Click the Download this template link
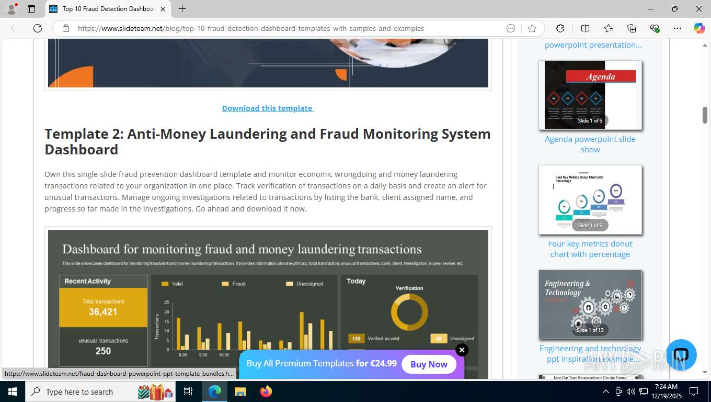The width and height of the screenshot is (711, 402). coord(268,108)
